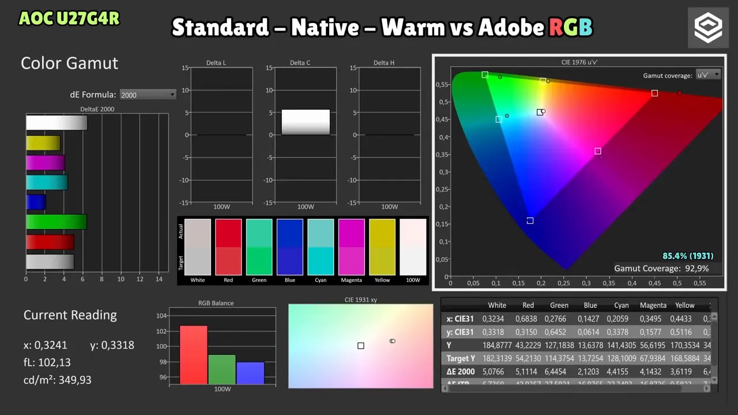The height and width of the screenshot is (415, 738).
Task: Click the green bar in RGB Balance chart
Action: [222, 369]
